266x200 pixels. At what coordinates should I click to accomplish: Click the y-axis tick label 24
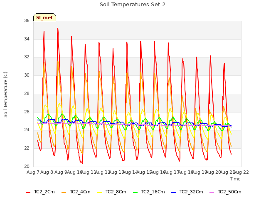[x=27, y=130]
